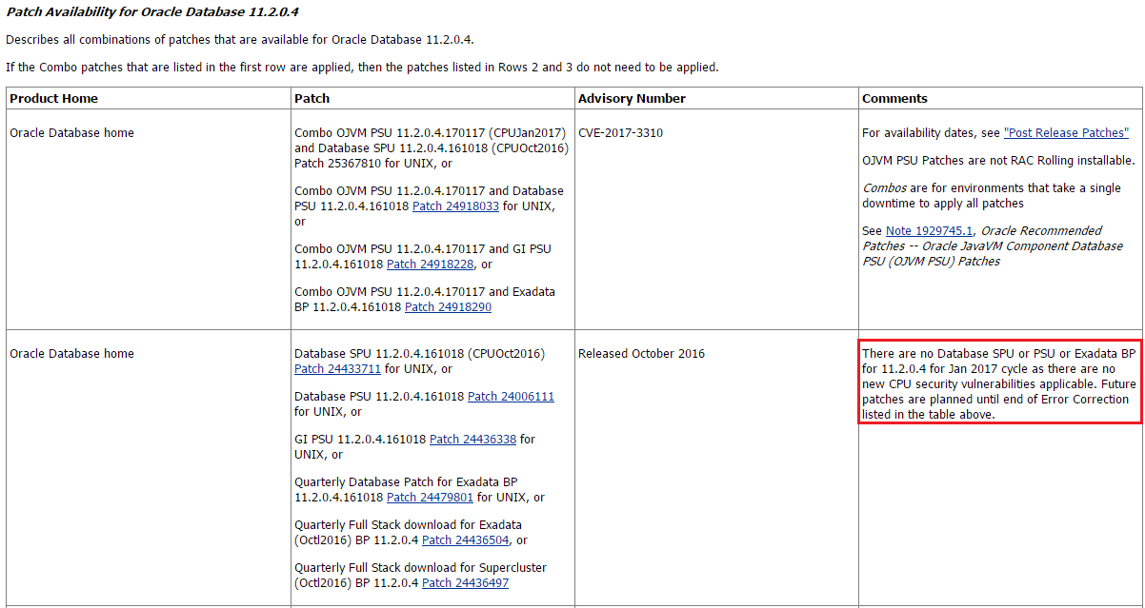Click "Oracle Database home" in the first row
1145x608 pixels.
[x=71, y=133]
